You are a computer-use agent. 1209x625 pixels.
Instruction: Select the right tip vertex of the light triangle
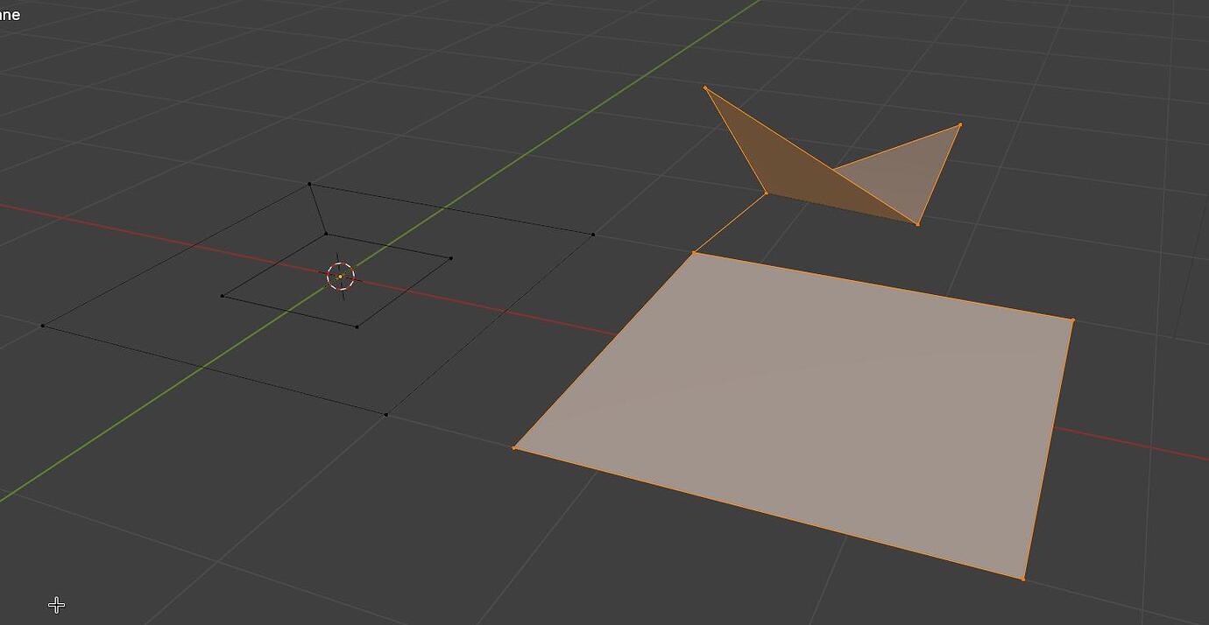pyautogui.click(x=961, y=125)
